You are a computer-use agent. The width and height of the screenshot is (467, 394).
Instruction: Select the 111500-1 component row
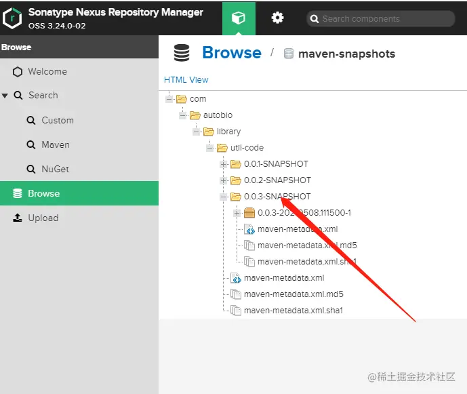tap(304, 213)
